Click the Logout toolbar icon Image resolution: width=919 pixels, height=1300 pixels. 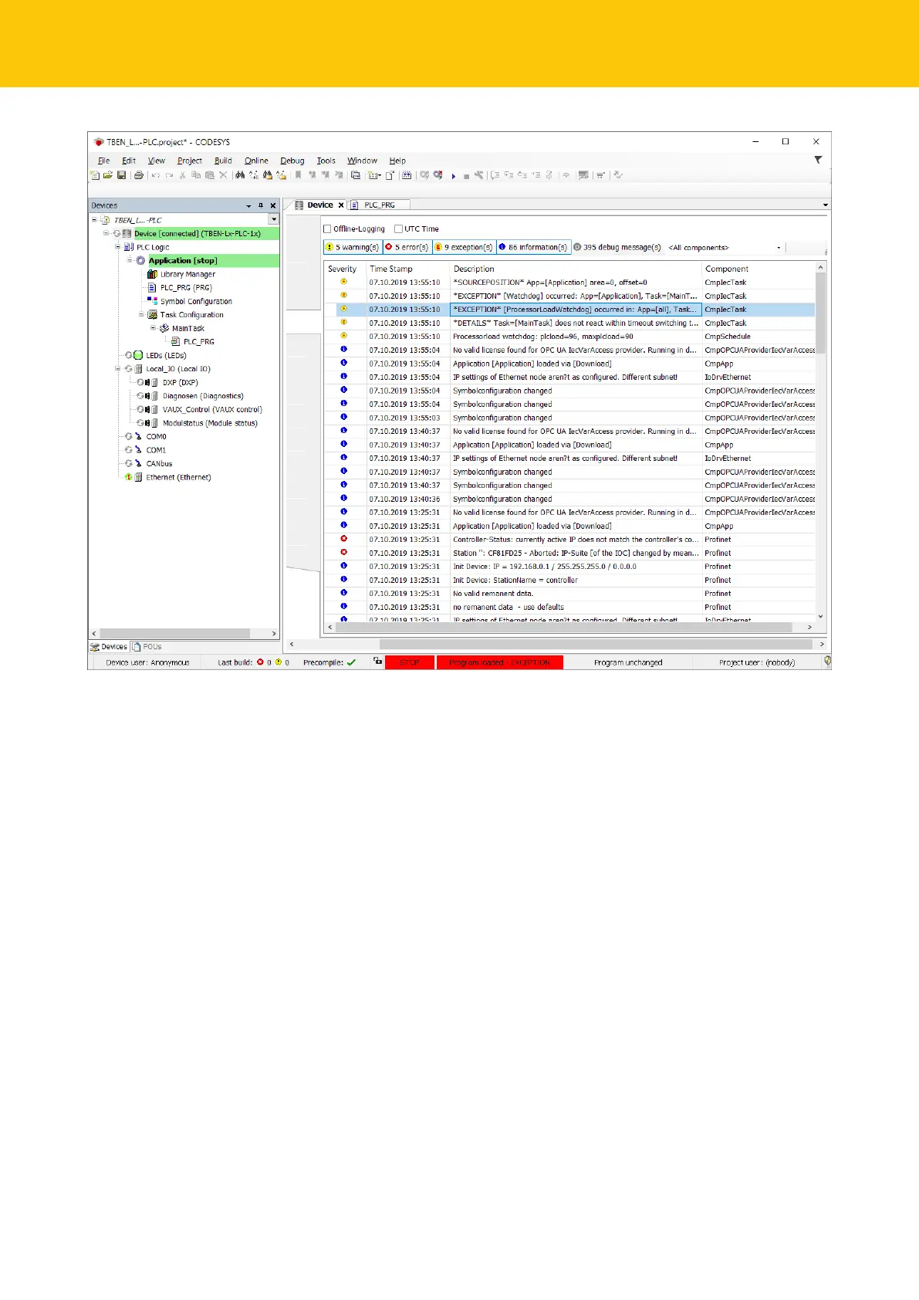tap(438, 175)
